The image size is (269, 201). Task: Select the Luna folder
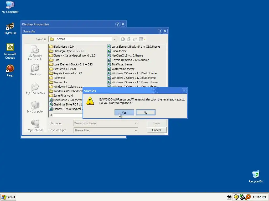tap(54, 60)
